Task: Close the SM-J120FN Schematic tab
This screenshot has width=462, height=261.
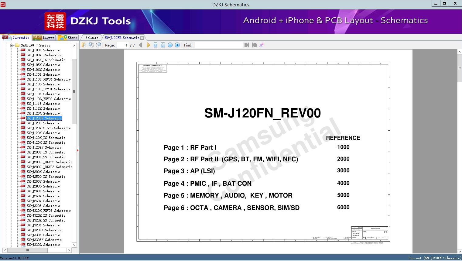Action: point(142,38)
